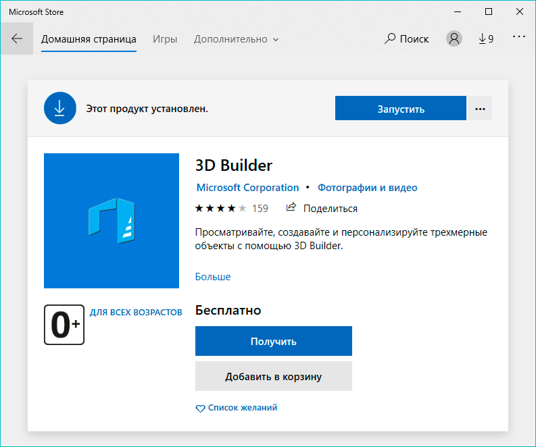536x447 pixels.
Task: Maximize the Microsoft Store window
Action: [489, 11]
